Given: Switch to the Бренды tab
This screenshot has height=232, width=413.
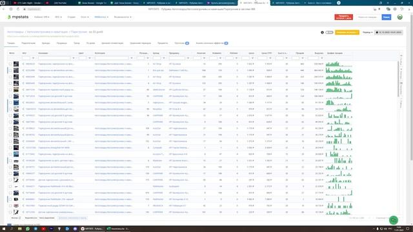Looking at the screenshot, I should coord(46,43).
